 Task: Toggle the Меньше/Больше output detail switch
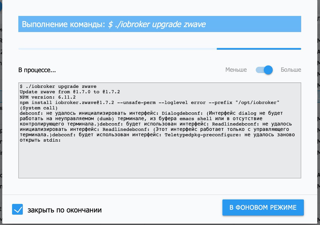264,70
